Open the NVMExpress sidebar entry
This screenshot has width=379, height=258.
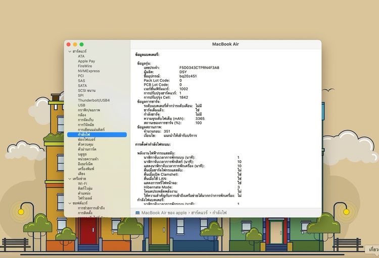[88, 71]
